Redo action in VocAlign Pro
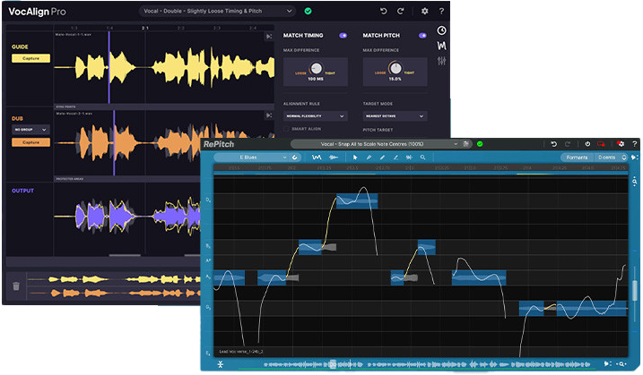Image resolution: width=643 pixels, height=375 pixels. coord(400,11)
